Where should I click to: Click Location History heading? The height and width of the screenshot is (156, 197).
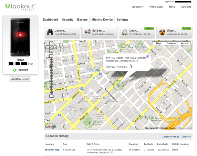57,136
